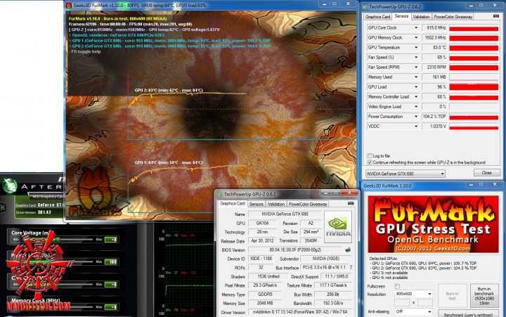Click the FurMark title bar icon in burn-in window
This screenshot has height=317, width=506.
[68, 5]
